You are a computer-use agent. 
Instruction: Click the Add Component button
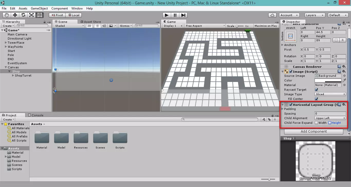click(x=313, y=132)
